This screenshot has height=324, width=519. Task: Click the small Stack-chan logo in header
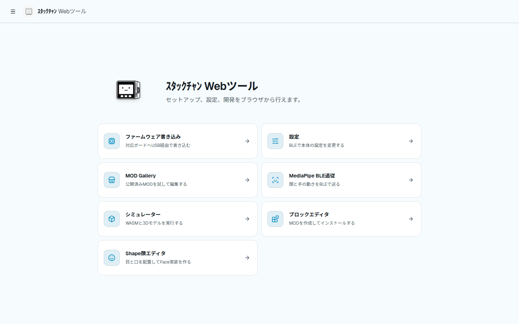[29, 12]
